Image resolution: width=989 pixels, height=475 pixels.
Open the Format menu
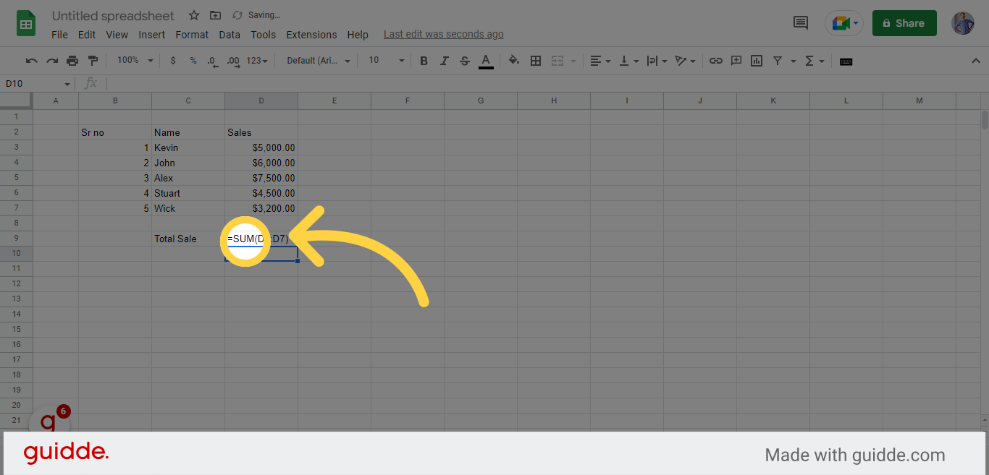[x=192, y=34]
